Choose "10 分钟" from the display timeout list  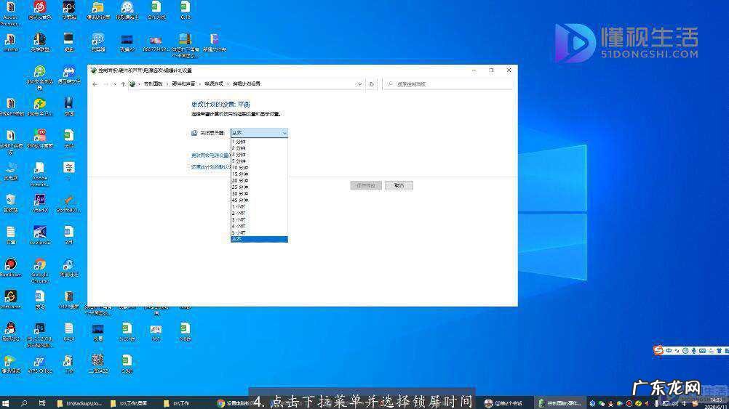click(241, 167)
